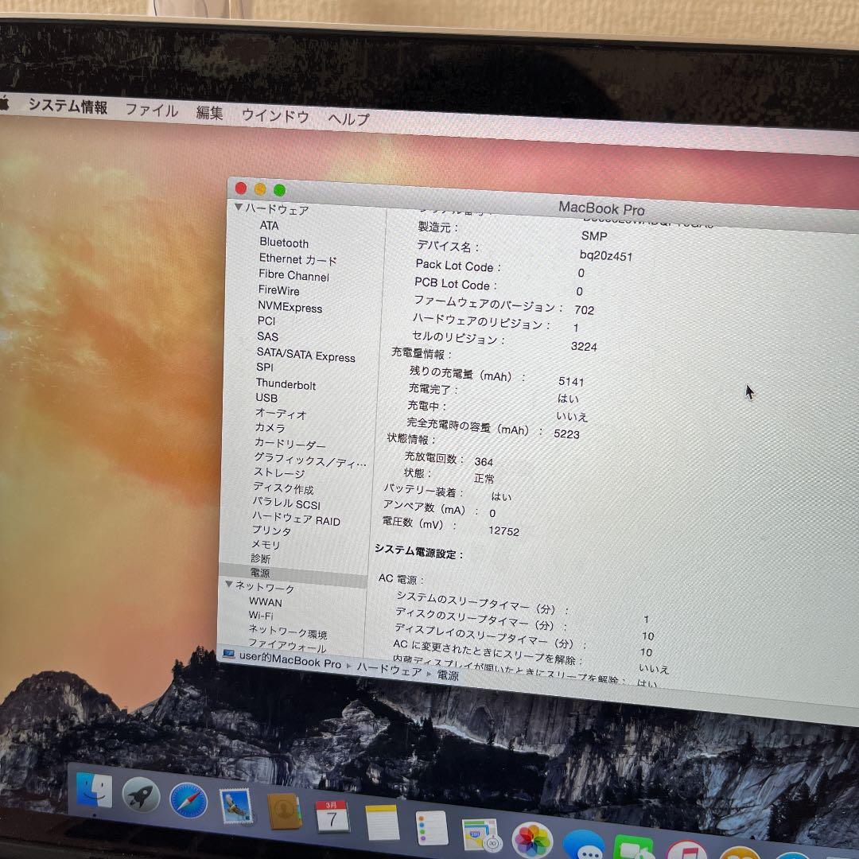859x859 pixels.
Task: Open the ファイル menu
Action: coord(152,111)
